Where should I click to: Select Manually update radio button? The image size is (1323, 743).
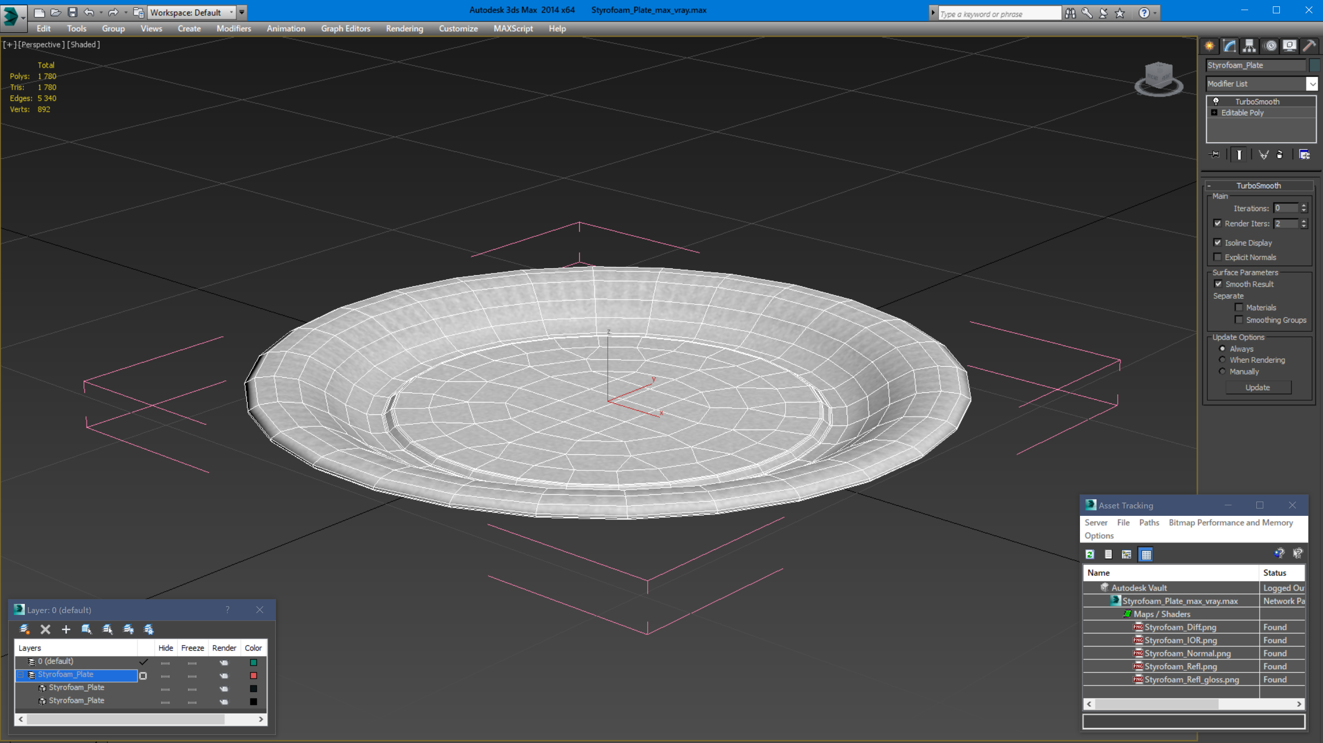pos(1222,372)
